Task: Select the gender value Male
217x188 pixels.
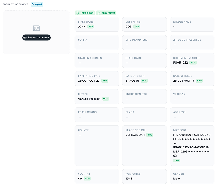Action: coord(176,178)
